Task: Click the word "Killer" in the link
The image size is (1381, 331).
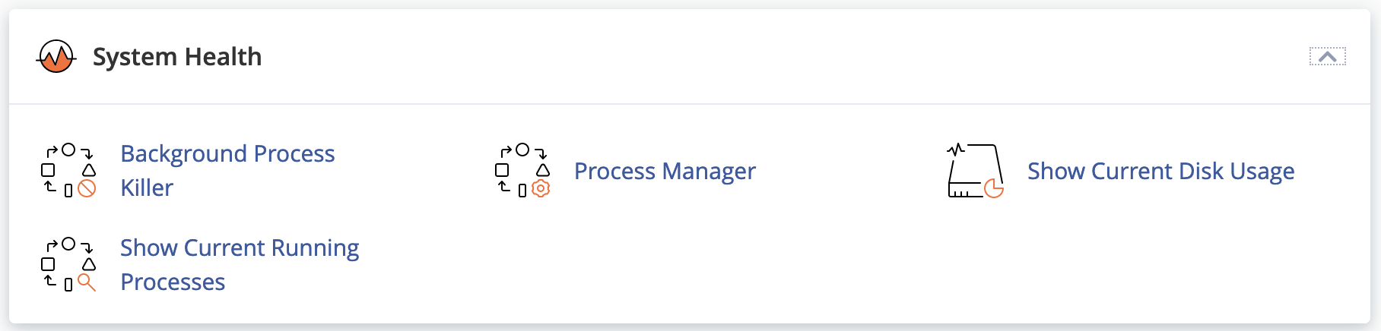Action: 147,188
